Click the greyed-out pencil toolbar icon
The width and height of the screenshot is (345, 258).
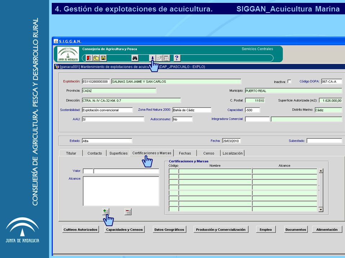point(160,58)
